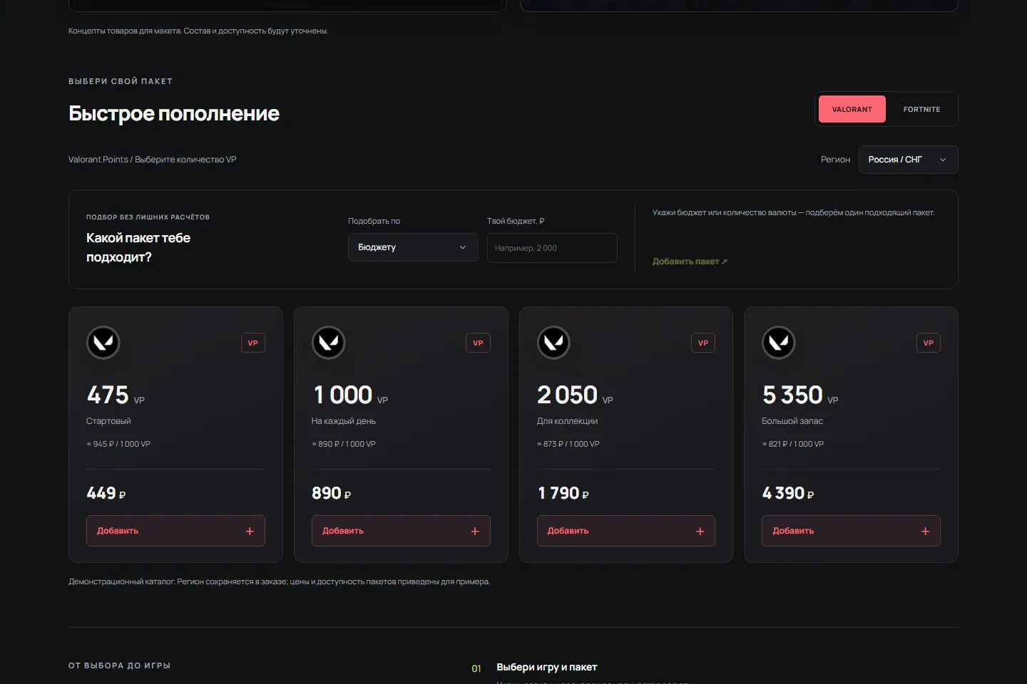The width and height of the screenshot is (1027, 684).
Task: Click the VP badge on the 5 350 VP card
Action: point(928,343)
